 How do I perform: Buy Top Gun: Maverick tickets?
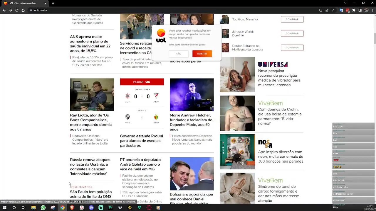point(292,19)
